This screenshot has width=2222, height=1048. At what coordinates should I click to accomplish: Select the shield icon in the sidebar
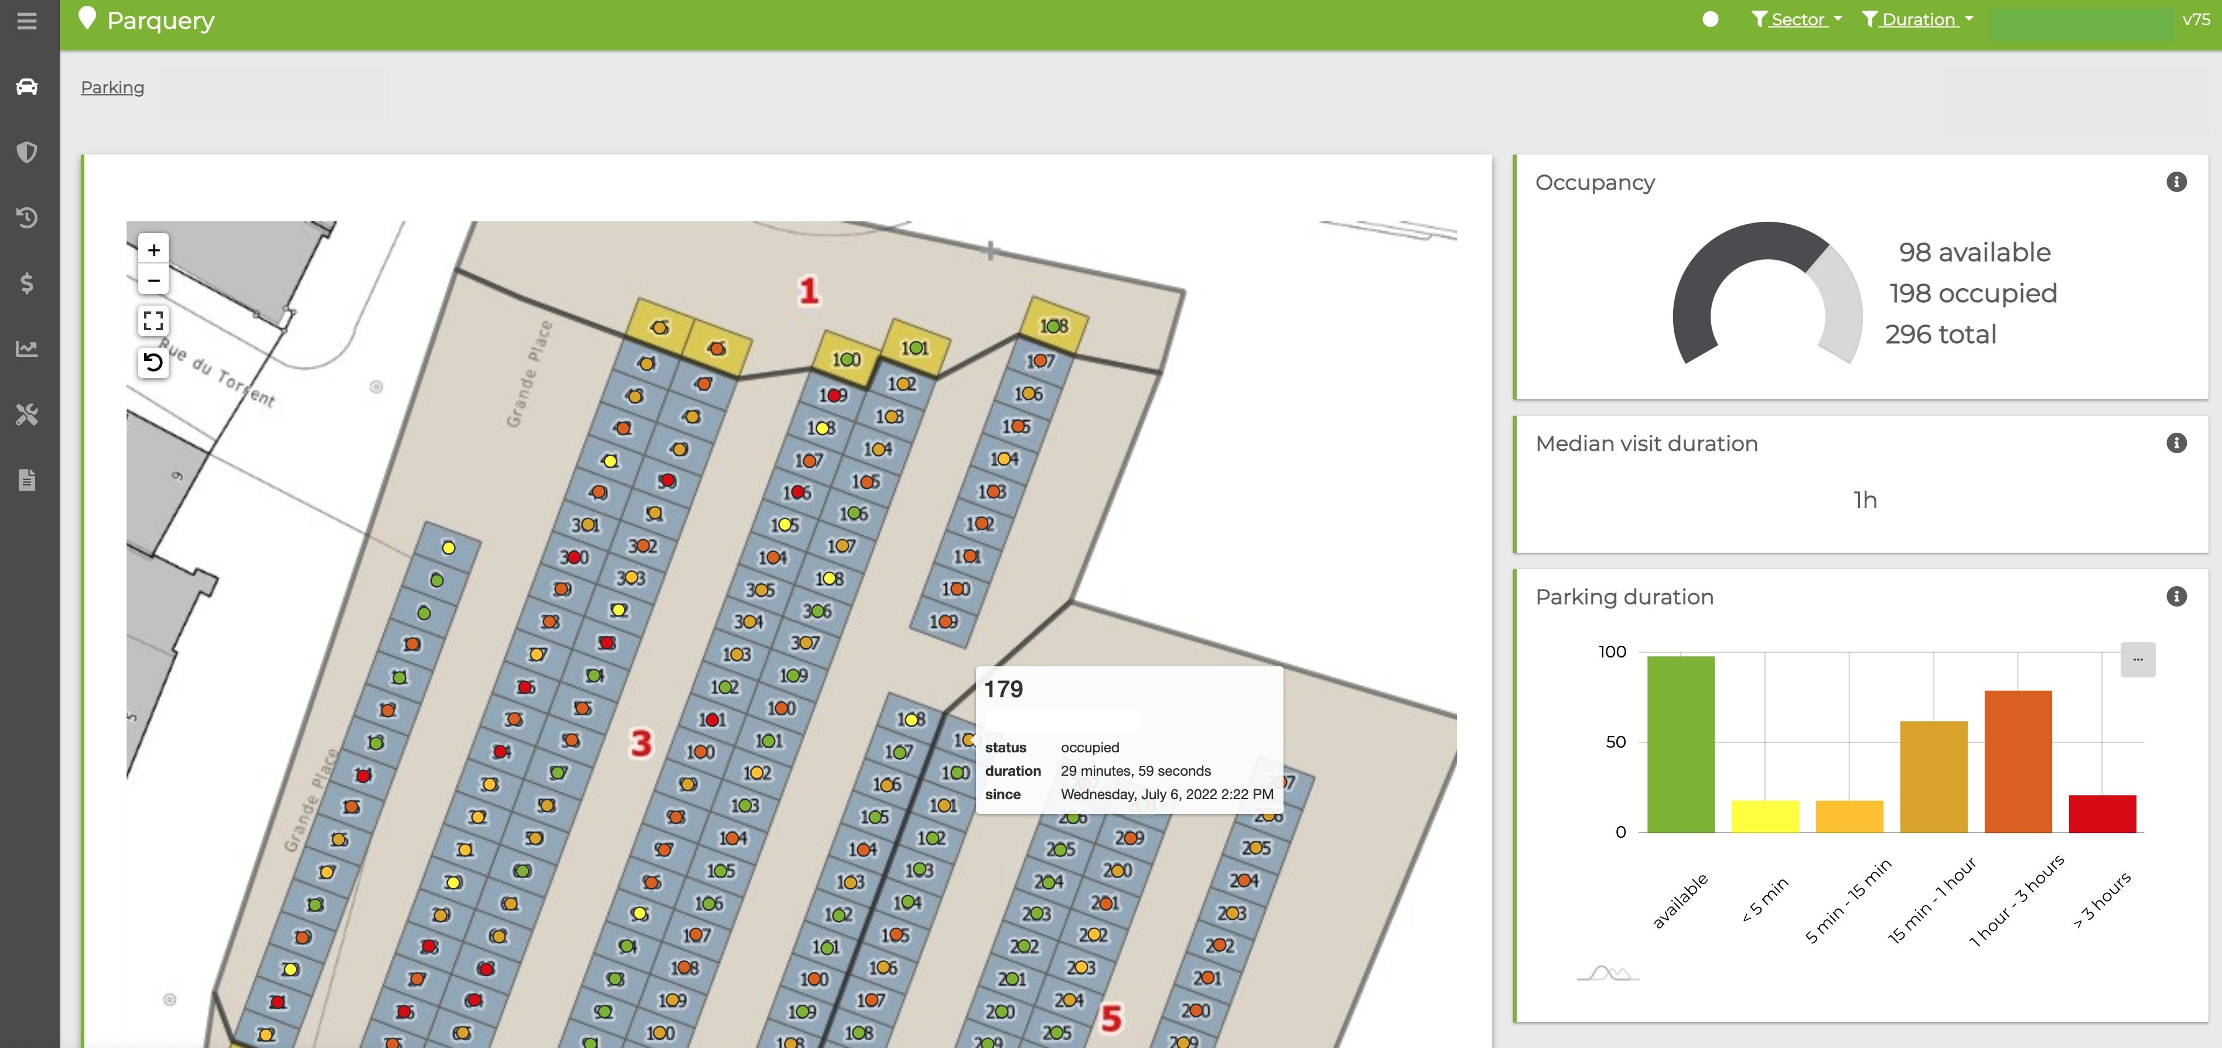coord(27,152)
